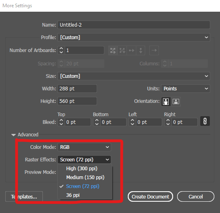Click the Bottom bleed stepper arrows

pyautogui.click(x=97, y=122)
